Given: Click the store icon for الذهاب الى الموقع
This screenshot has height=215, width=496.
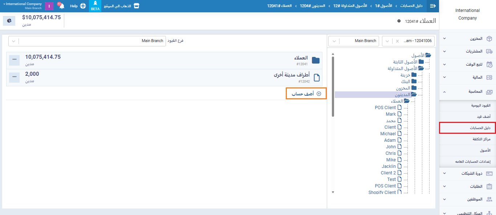Looking at the screenshot, I should (x=137, y=6).
